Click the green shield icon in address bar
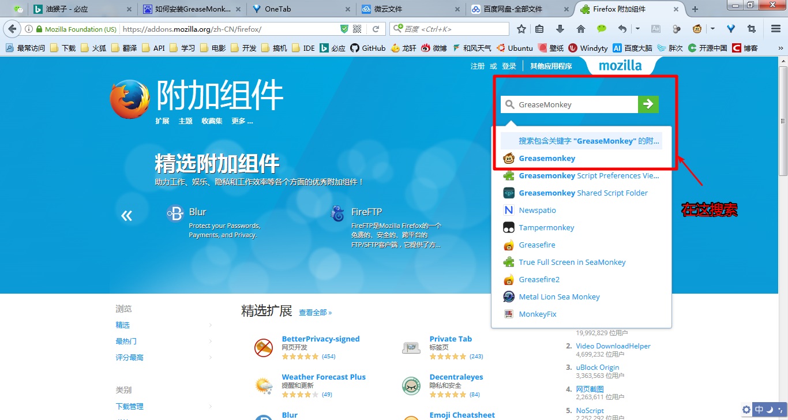The image size is (788, 420). coord(344,28)
